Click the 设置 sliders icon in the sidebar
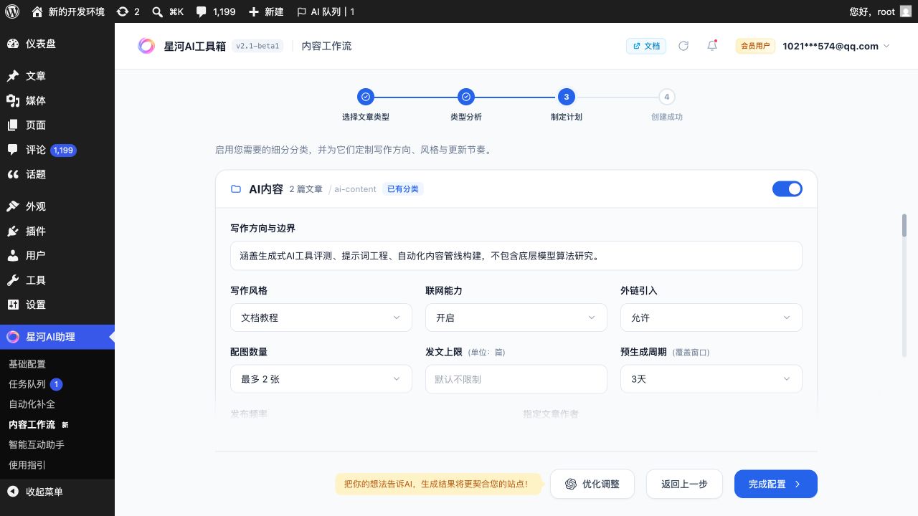Viewport: 918px width, 516px height. pos(13,305)
